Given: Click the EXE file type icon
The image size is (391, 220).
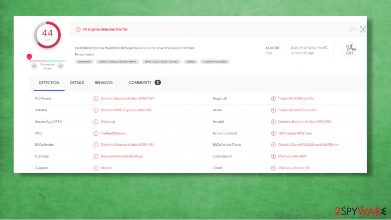Looking at the screenshot, I should click(x=350, y=50).
